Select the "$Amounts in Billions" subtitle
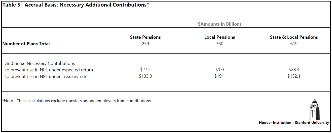The height and width of the screenshot is (133, 332). pyautogui.click(x=219, y=24)
